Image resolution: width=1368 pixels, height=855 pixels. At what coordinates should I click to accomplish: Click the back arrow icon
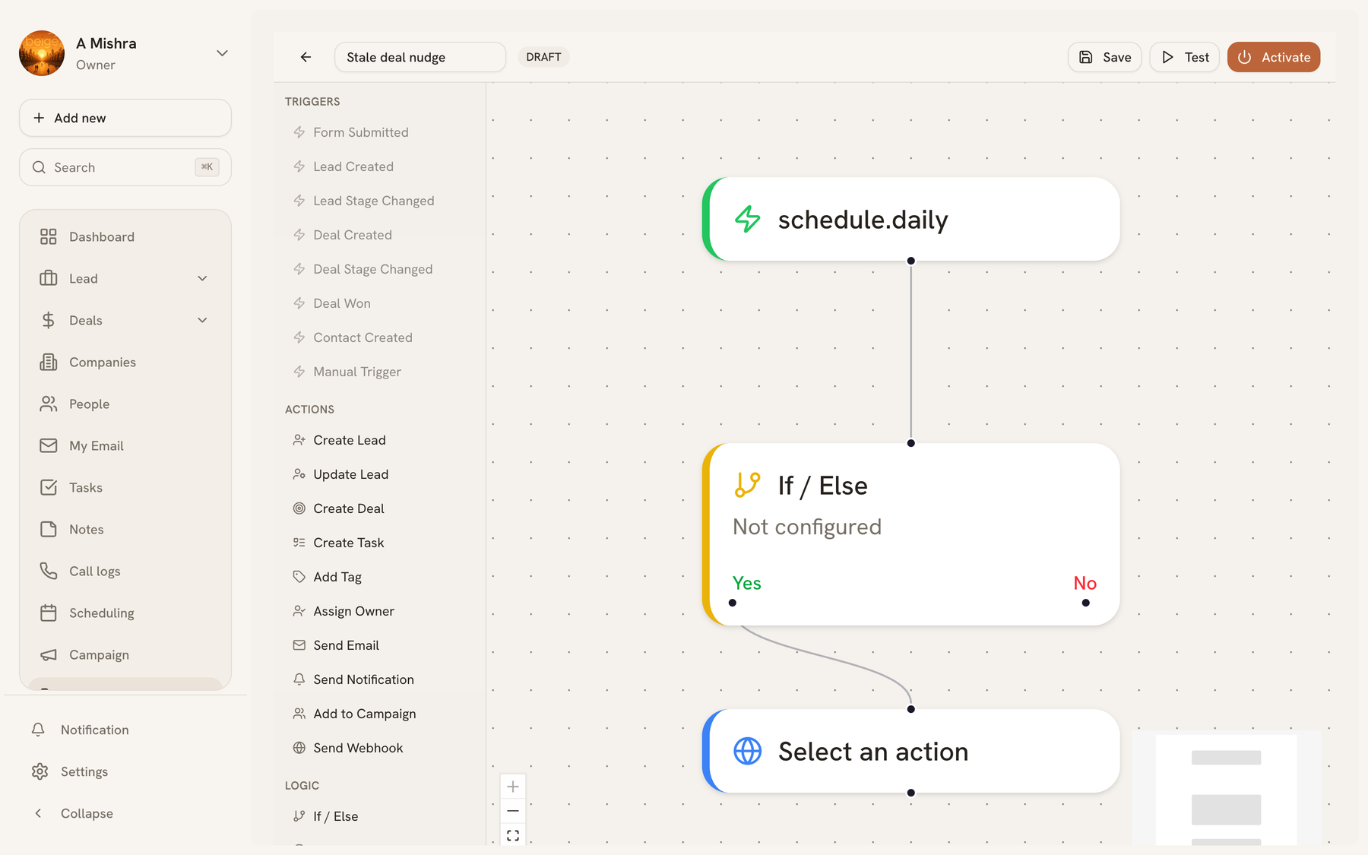(x=306, y=57)
